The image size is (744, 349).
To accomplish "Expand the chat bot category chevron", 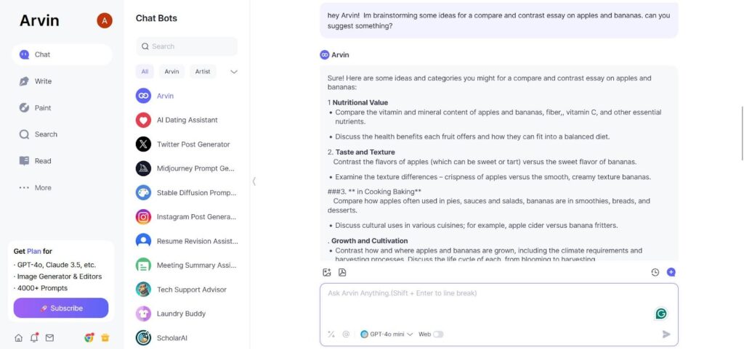I will (x=234, y=72).
